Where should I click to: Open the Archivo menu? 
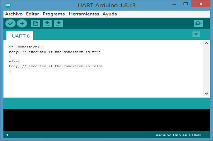14,14
